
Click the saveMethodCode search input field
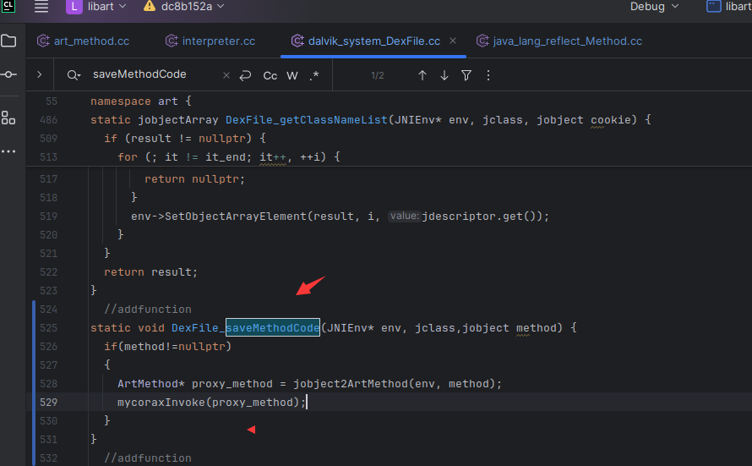(x=152, y=74)
